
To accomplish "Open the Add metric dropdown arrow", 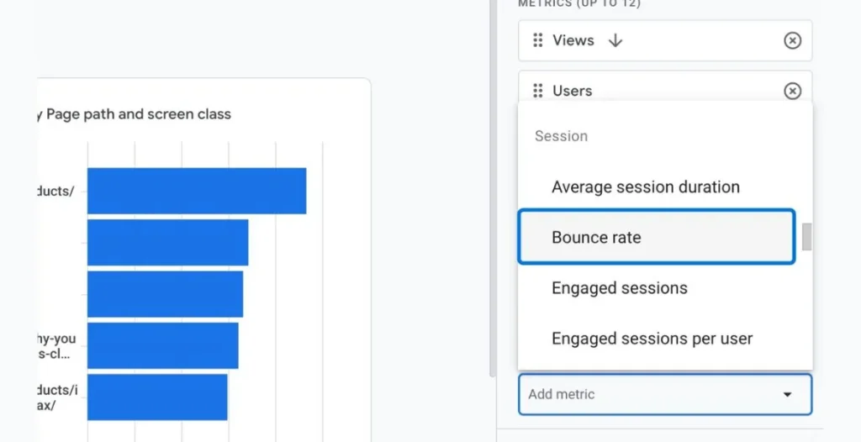I will pyautogui.click(x=787, y=394).
